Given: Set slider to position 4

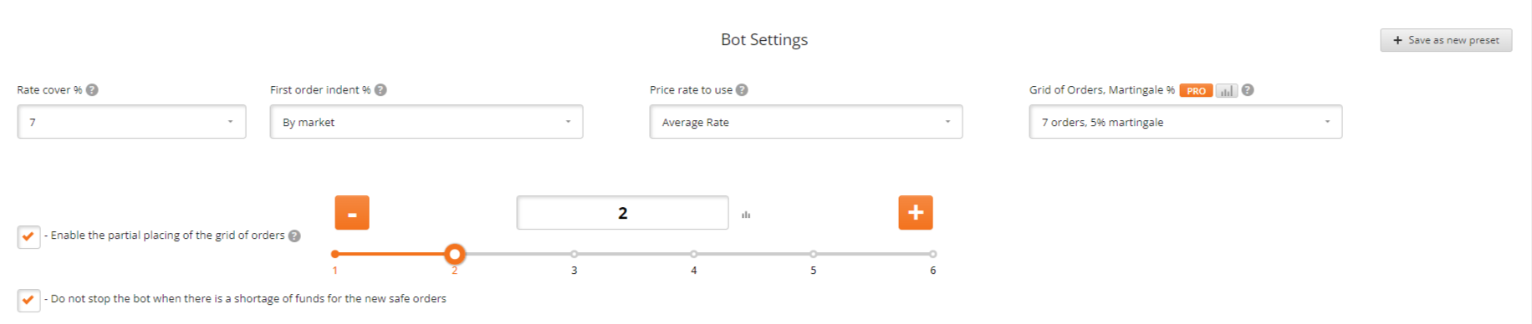Looking at the screenshot, I should click(694, 254).
